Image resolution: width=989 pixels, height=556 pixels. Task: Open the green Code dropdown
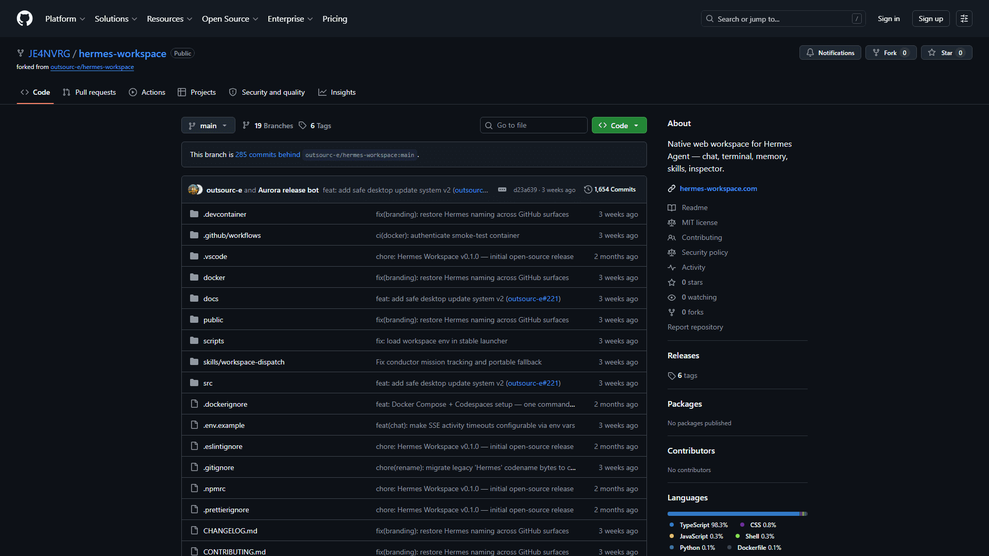pyautogui.click(x=619, y=125)
